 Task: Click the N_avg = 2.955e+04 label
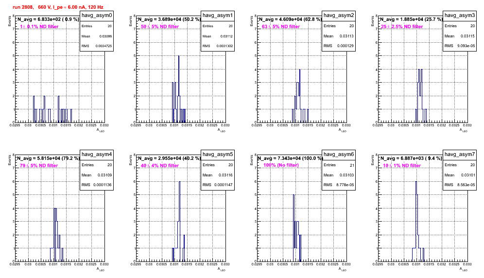pos(169,158)
